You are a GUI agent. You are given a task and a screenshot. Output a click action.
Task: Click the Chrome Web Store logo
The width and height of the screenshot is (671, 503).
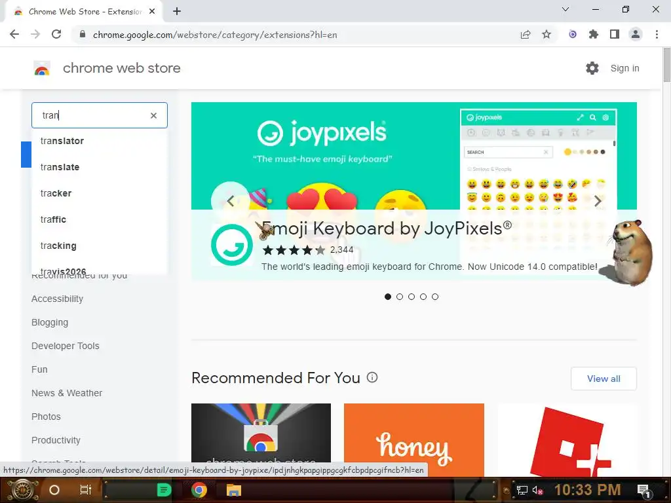pos(42,68)
